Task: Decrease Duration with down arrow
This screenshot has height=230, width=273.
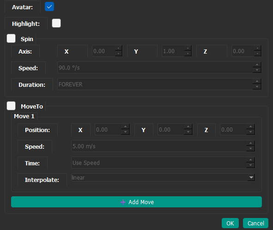Action: (257, 87)
